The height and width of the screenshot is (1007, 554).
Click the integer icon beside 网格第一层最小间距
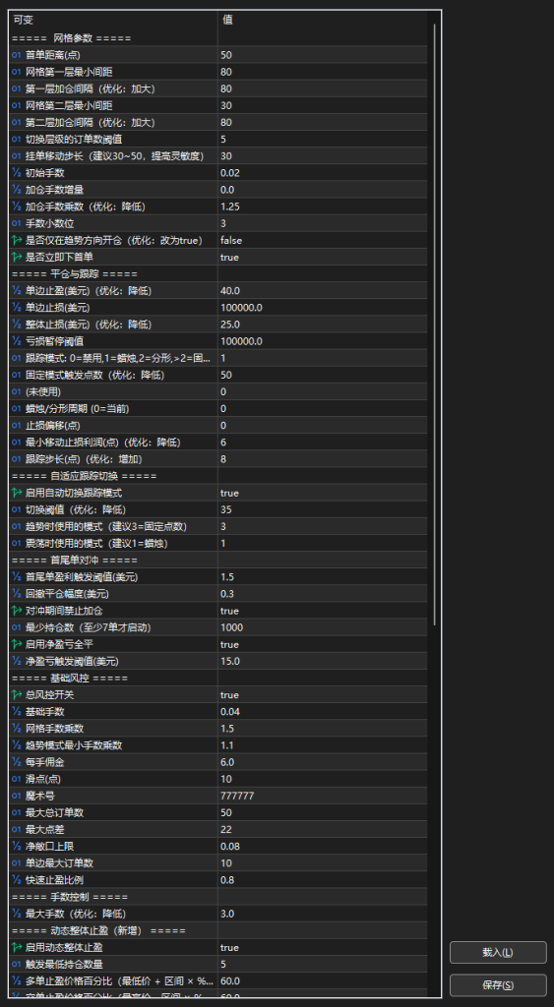coord(17,72)
